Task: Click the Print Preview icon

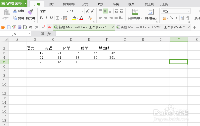Action: point(25,27)
